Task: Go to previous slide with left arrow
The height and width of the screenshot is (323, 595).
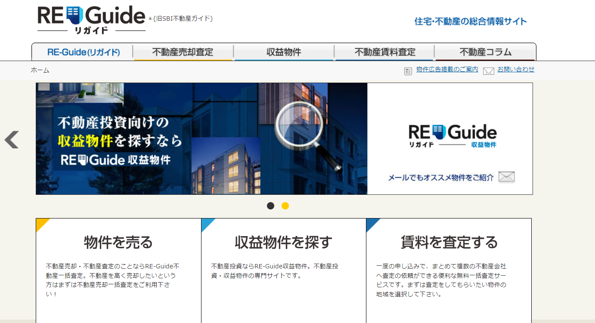Action: [x=12, y=139]
